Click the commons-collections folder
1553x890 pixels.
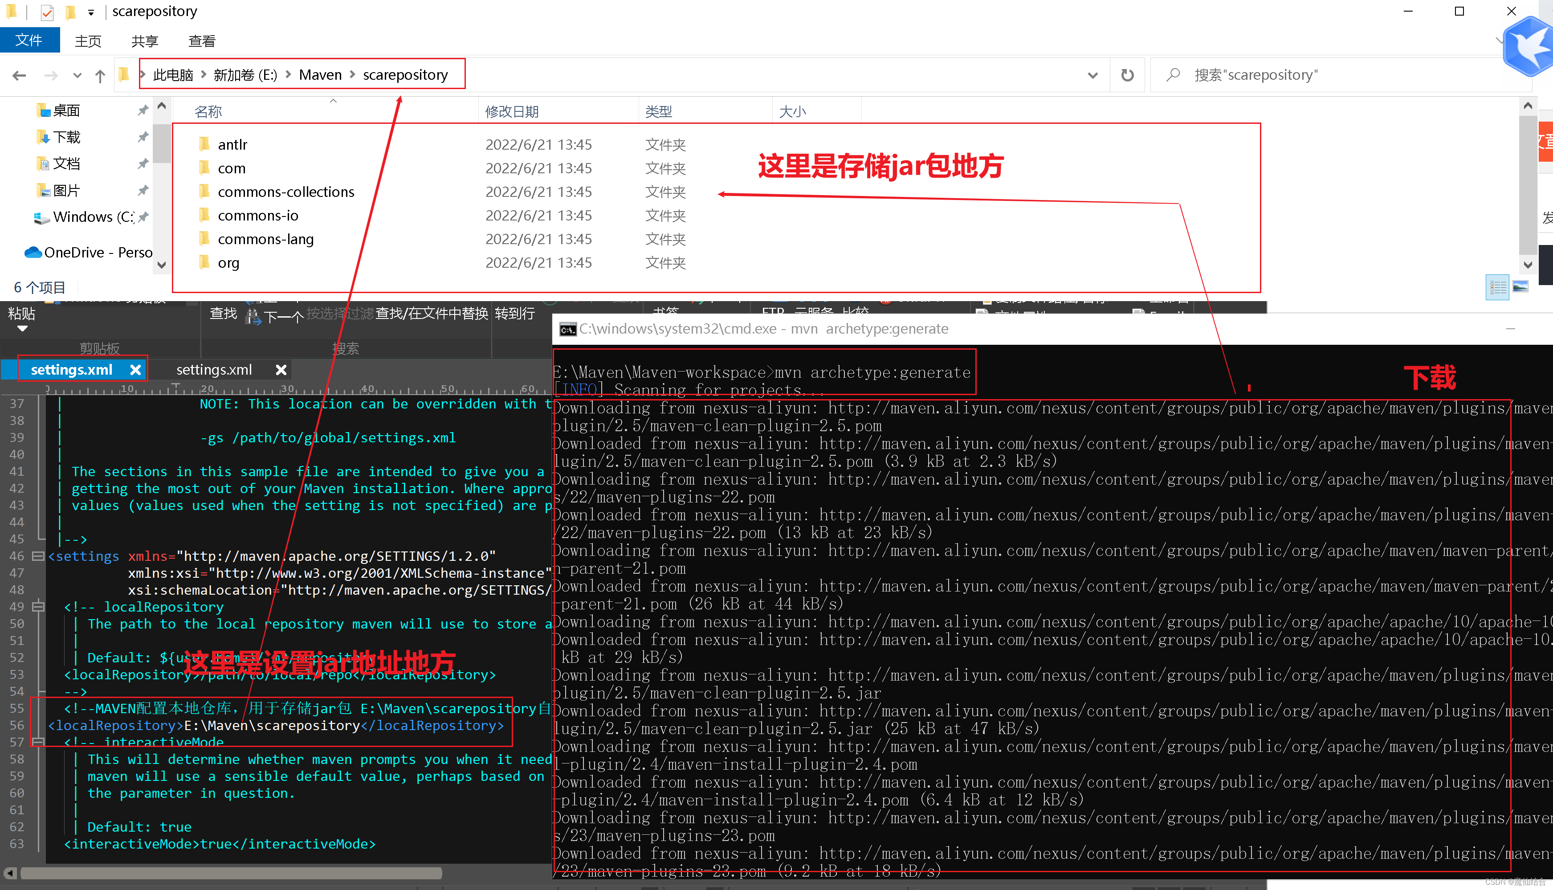[x=286, y=191]
